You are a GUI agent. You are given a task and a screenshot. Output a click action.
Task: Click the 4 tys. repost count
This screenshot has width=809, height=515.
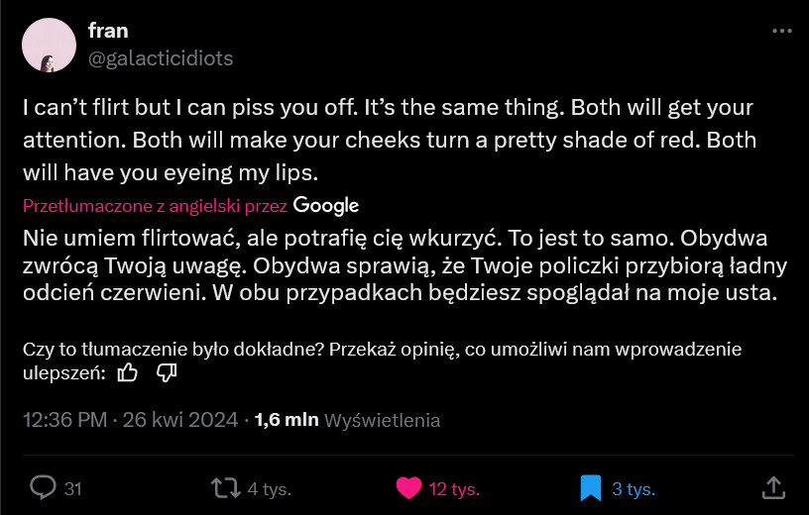(x=268, y=488)
